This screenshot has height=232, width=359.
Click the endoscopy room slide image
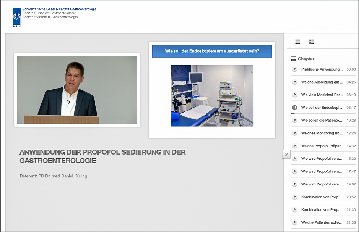(212, 95)
